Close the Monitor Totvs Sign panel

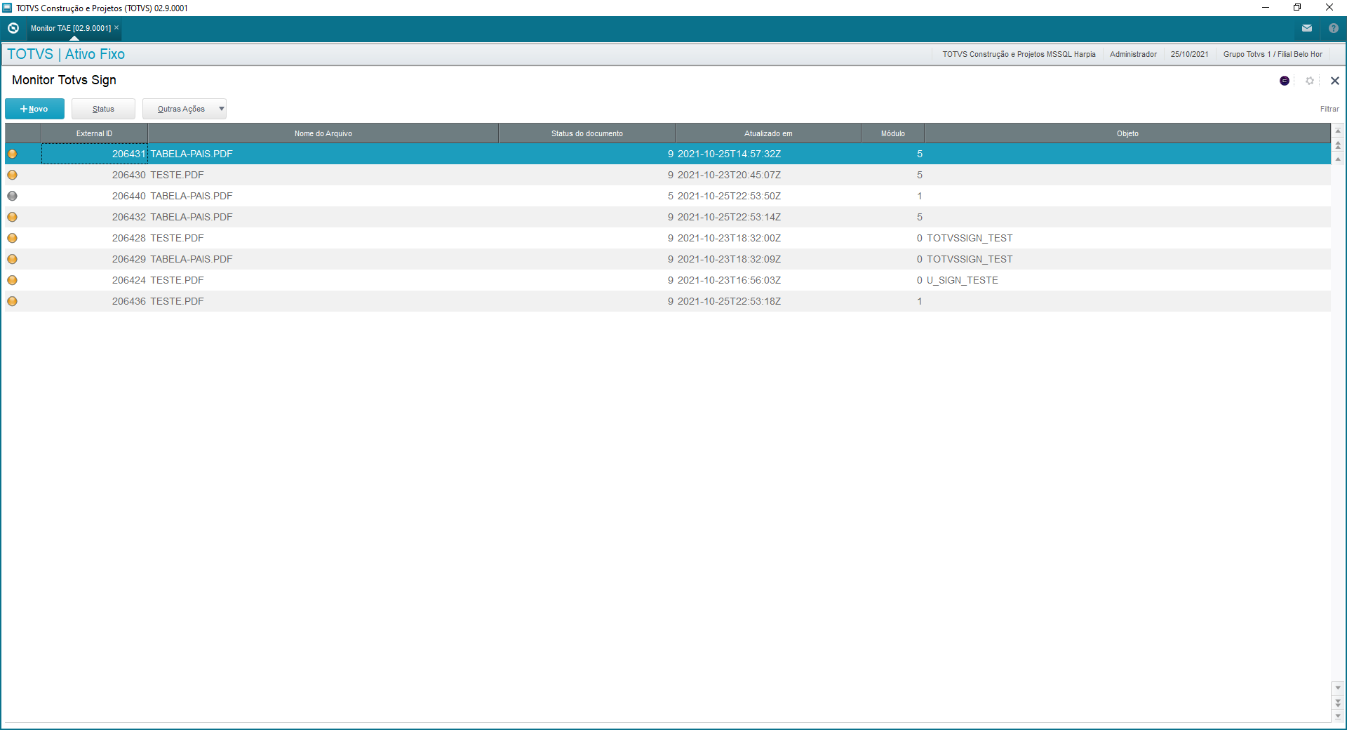(1335, 81)
